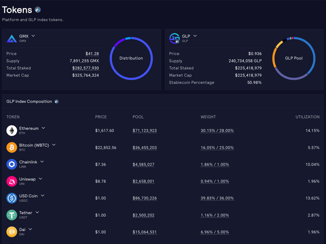Click the Arbitrum network icon beside Tokens heading
Screen dimensions: 326x244
tap(37, 9)
